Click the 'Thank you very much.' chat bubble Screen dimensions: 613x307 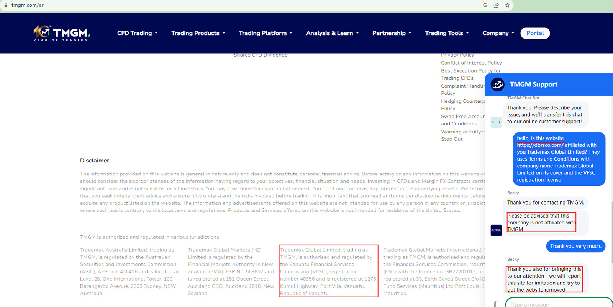coord(576,246)
